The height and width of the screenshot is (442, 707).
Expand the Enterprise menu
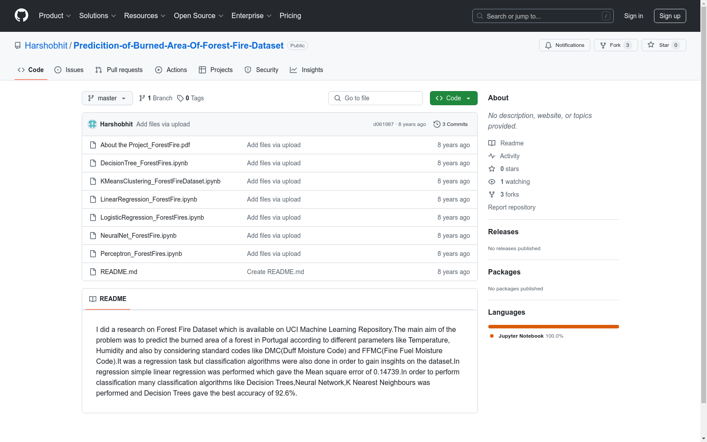click(x=251, y=15)
